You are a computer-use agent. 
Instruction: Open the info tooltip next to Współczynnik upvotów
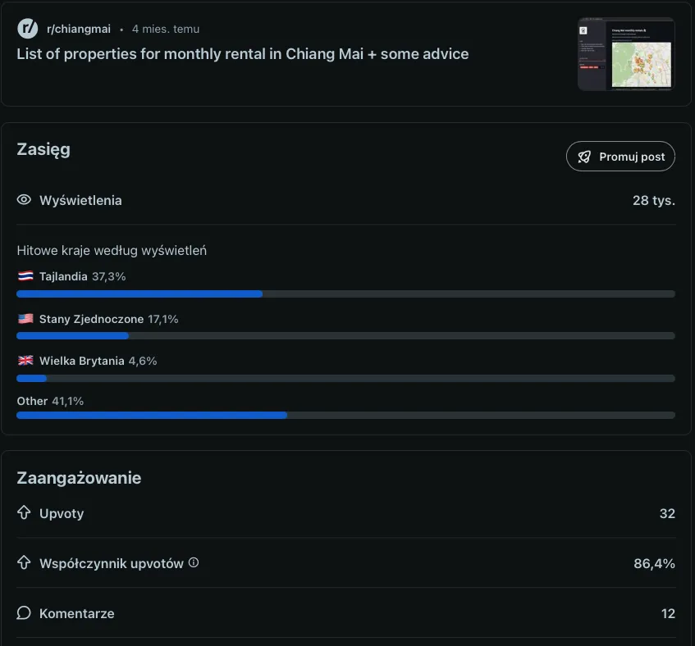pos(194,562)
